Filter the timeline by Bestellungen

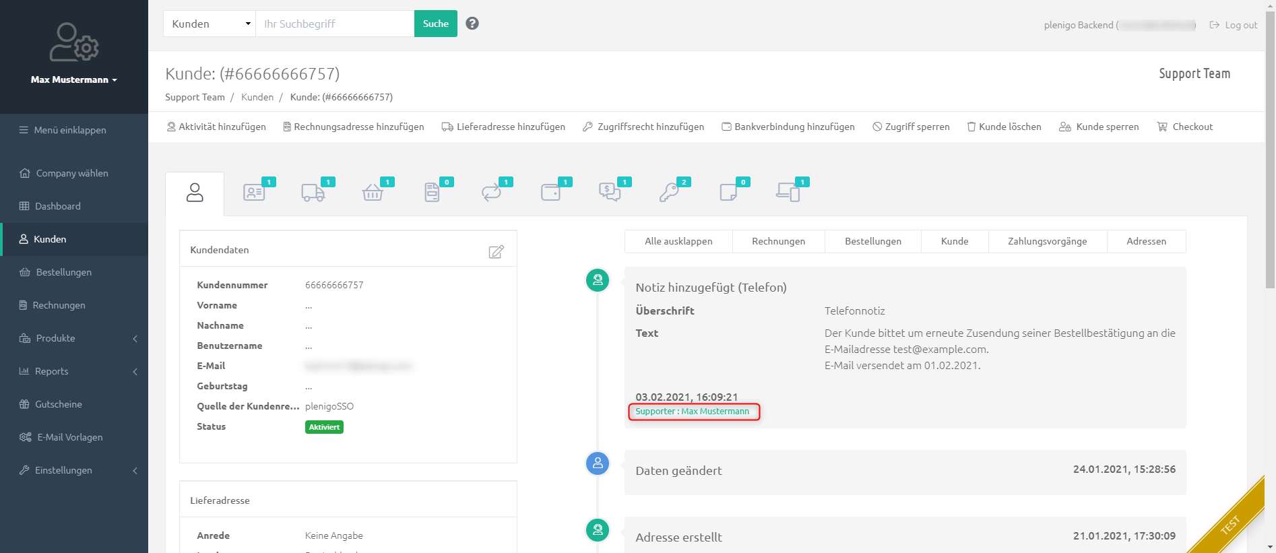pos(873,241)
